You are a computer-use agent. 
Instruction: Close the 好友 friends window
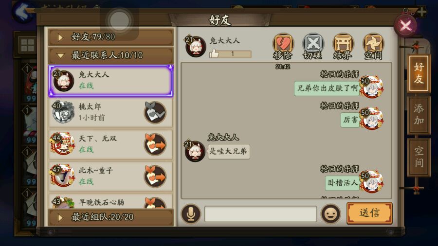click(x=405, y=26)
